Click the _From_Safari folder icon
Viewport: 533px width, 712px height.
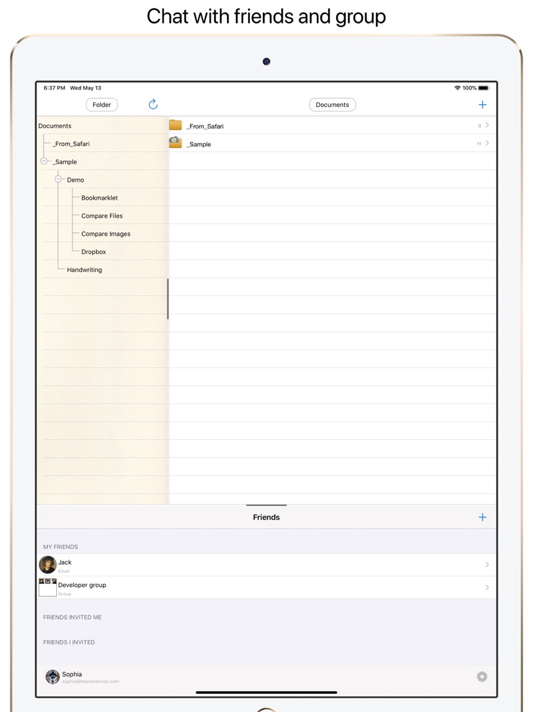175,125
